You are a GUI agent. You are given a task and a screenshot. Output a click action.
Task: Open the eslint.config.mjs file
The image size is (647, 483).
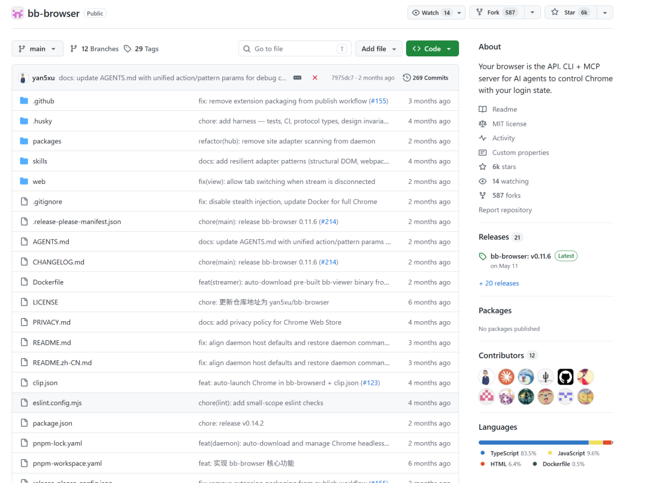coord(58,403)
